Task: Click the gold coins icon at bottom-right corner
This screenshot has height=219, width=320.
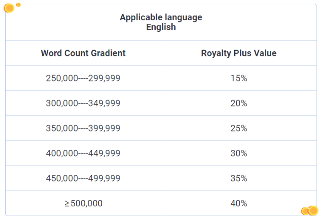Action: (x=310, y=211)
